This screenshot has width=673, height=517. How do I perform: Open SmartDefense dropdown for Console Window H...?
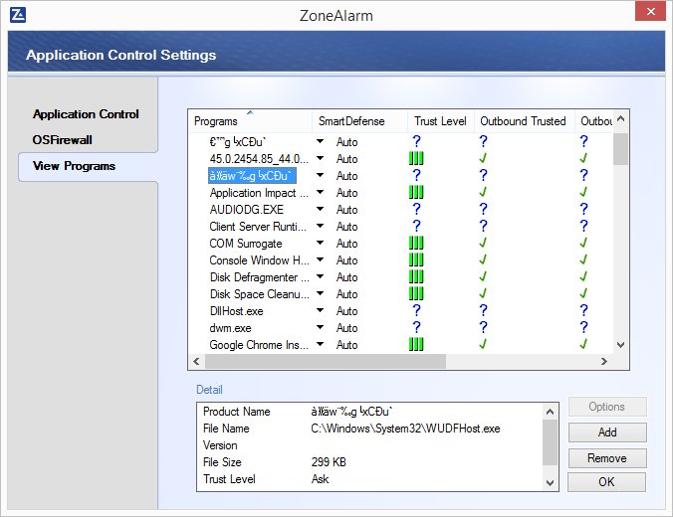[320, 259]
